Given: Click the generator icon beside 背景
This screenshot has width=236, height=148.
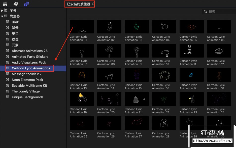Looking at the screenshot, I should (8, 27).
